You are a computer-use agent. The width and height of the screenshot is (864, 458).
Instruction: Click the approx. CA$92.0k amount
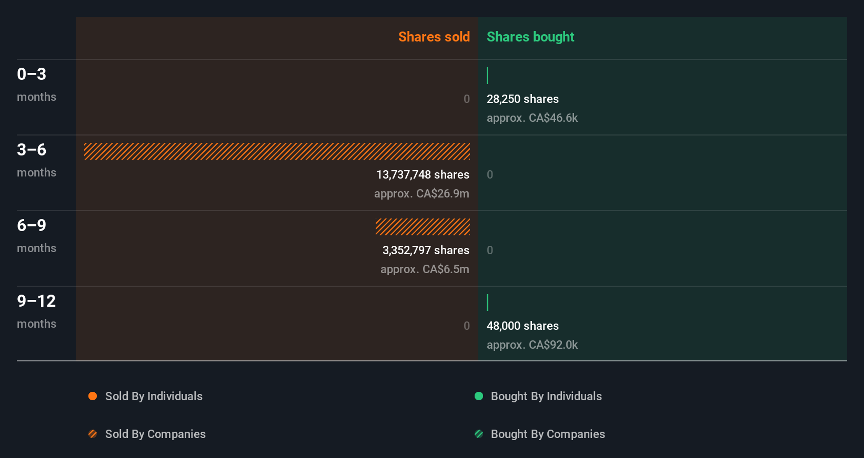532,345
